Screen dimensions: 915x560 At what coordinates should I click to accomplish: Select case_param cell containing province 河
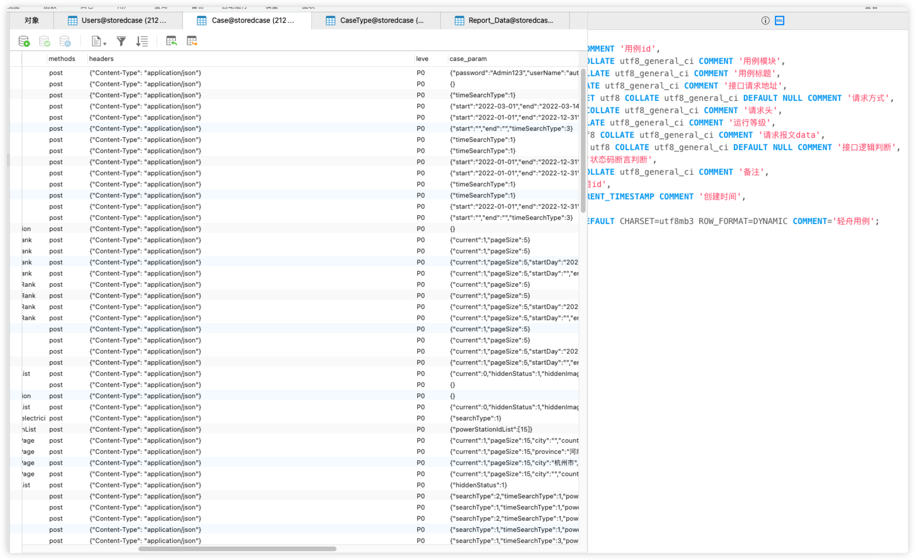(513, 452)
